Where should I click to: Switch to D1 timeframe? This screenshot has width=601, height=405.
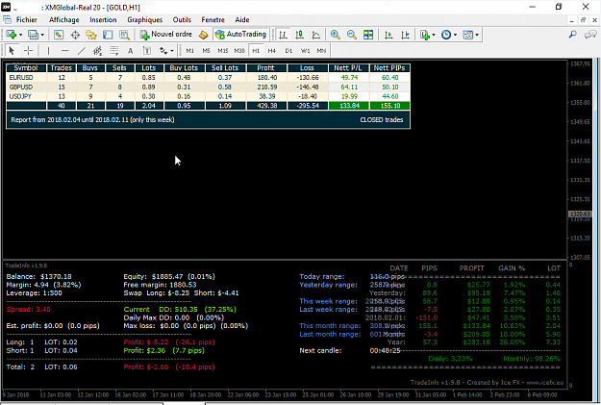click(x=288, y=51)
